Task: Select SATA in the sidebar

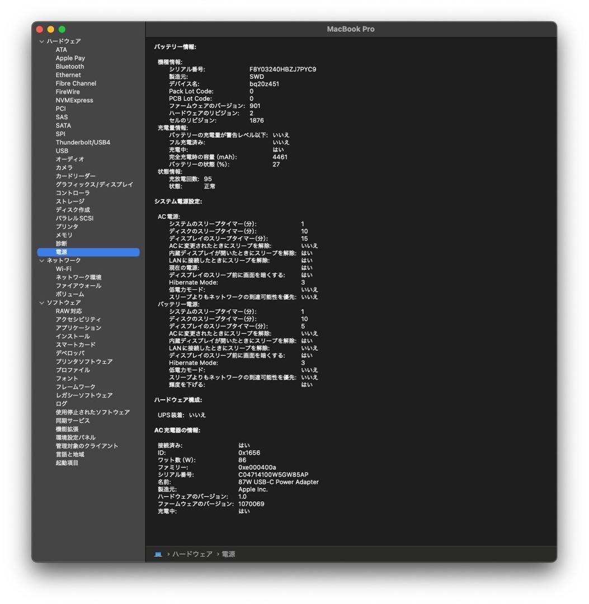Action: 63,126
